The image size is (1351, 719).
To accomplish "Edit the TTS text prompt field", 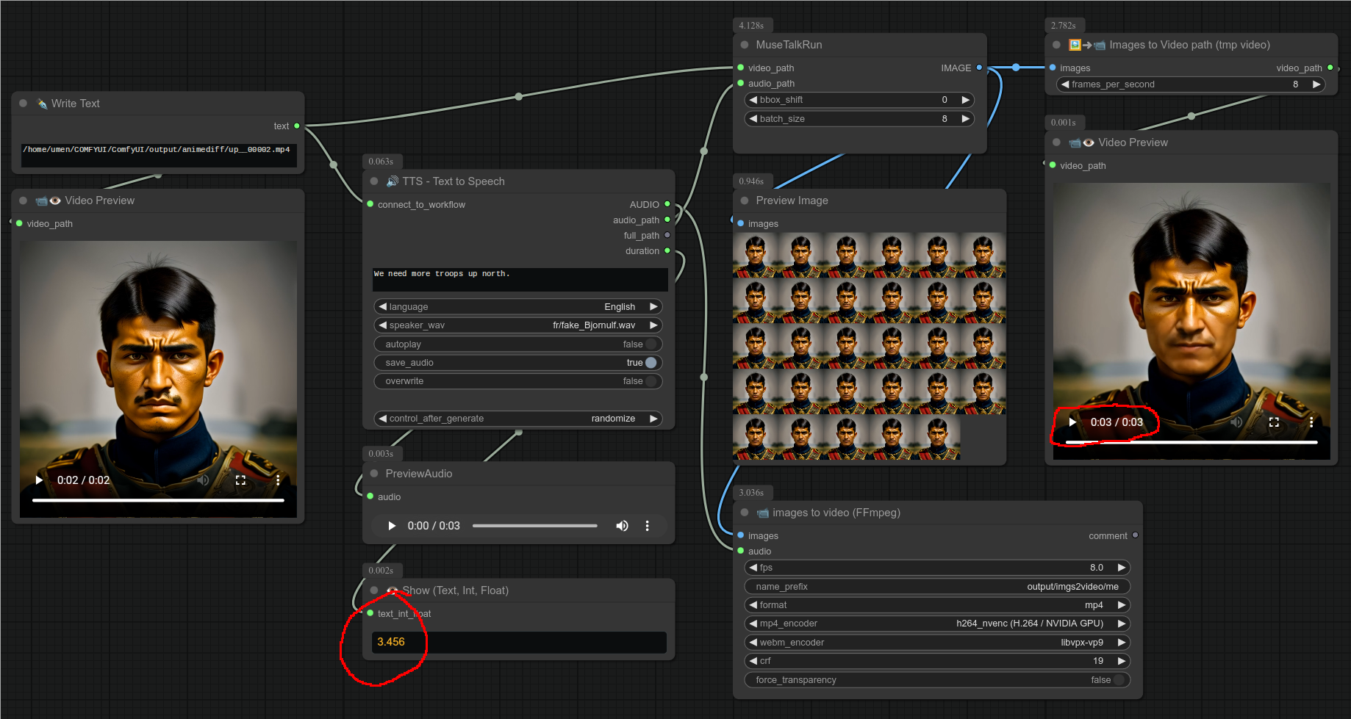I will pyautogui.click(x=519, y=279).
